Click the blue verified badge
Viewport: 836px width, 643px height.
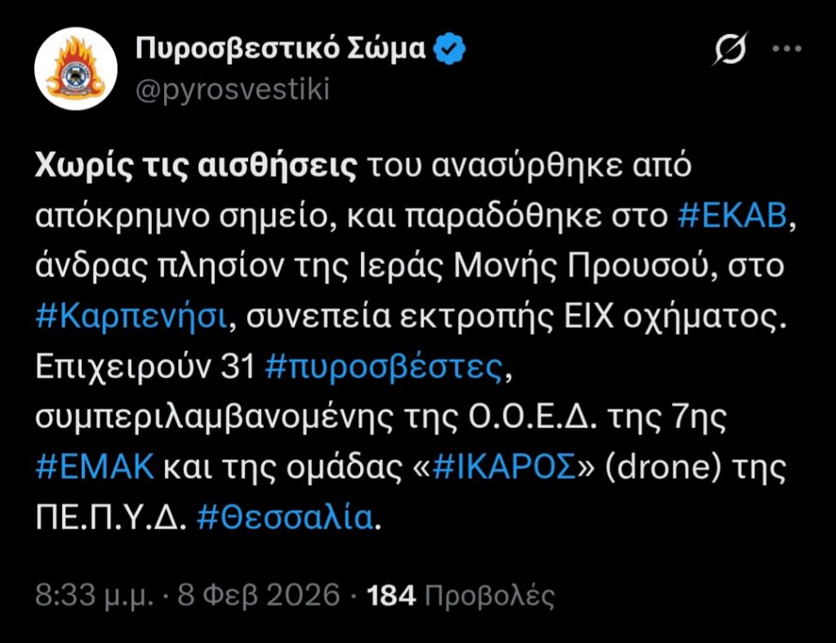(449, 50)
